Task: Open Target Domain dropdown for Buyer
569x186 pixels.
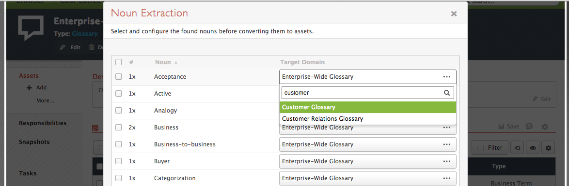Action: pos(367,161)
